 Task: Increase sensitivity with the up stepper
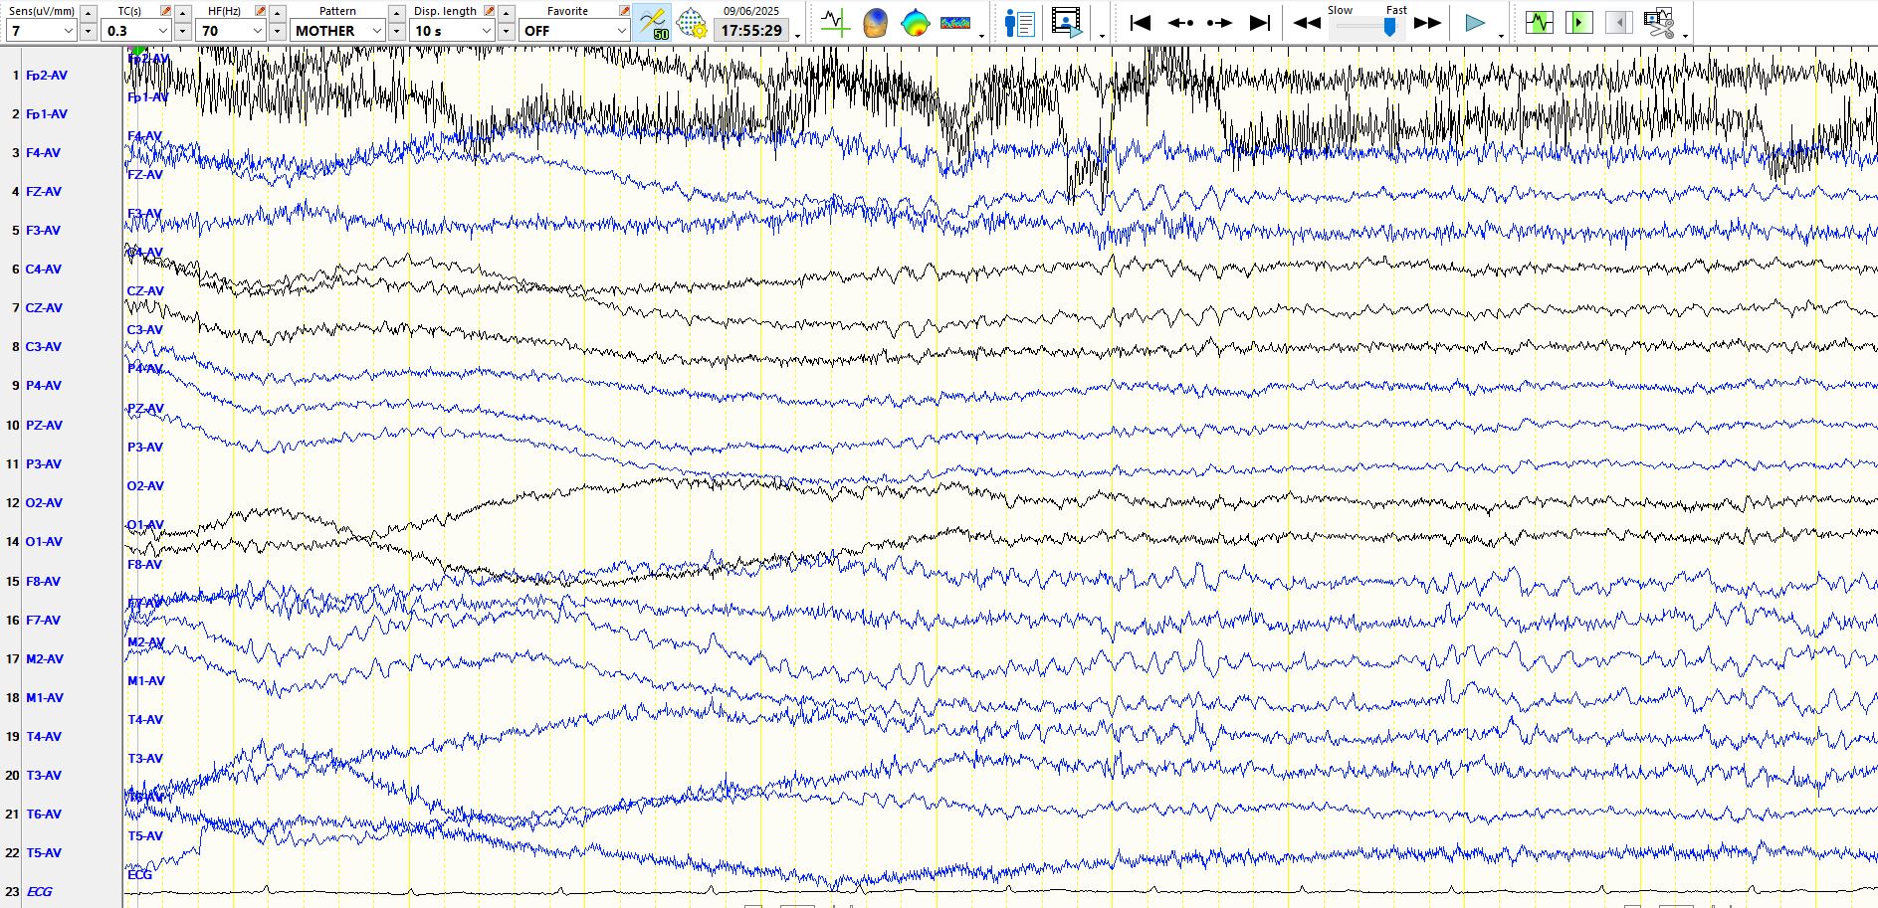click(88, 13)
